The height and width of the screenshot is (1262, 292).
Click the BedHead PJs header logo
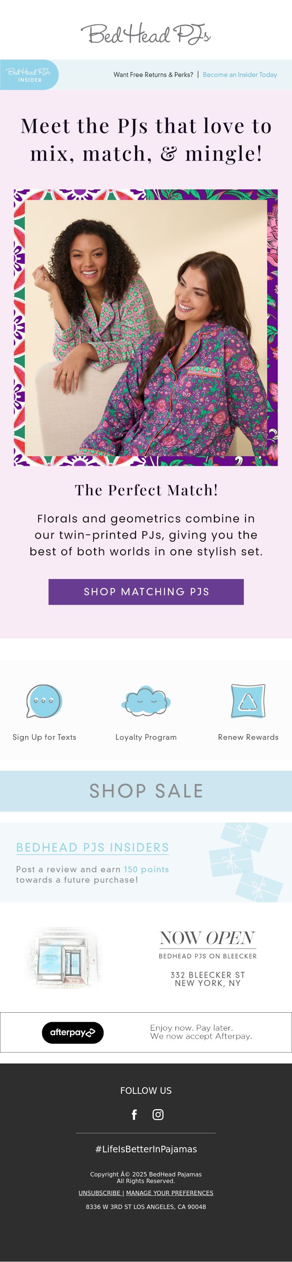pos(146,34)
